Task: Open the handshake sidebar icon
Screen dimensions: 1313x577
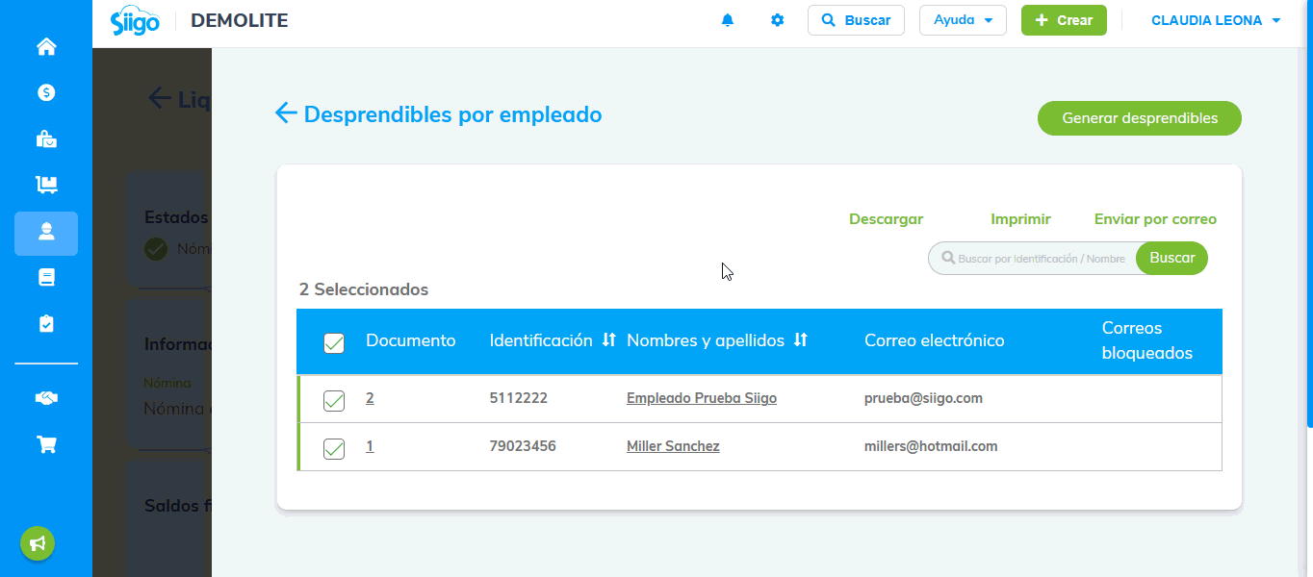Action: point(46,398)
